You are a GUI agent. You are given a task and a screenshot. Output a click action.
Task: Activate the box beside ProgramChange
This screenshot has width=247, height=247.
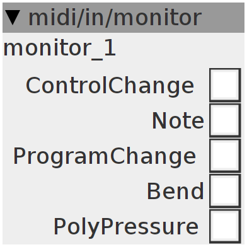click(x=225, y=156)
